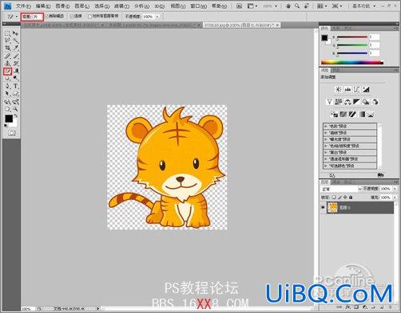Image resolution: width=401 pixels, height=313 pixels.
Task: Open the 滤镜 Filter menu
Action: click(121, 6)
